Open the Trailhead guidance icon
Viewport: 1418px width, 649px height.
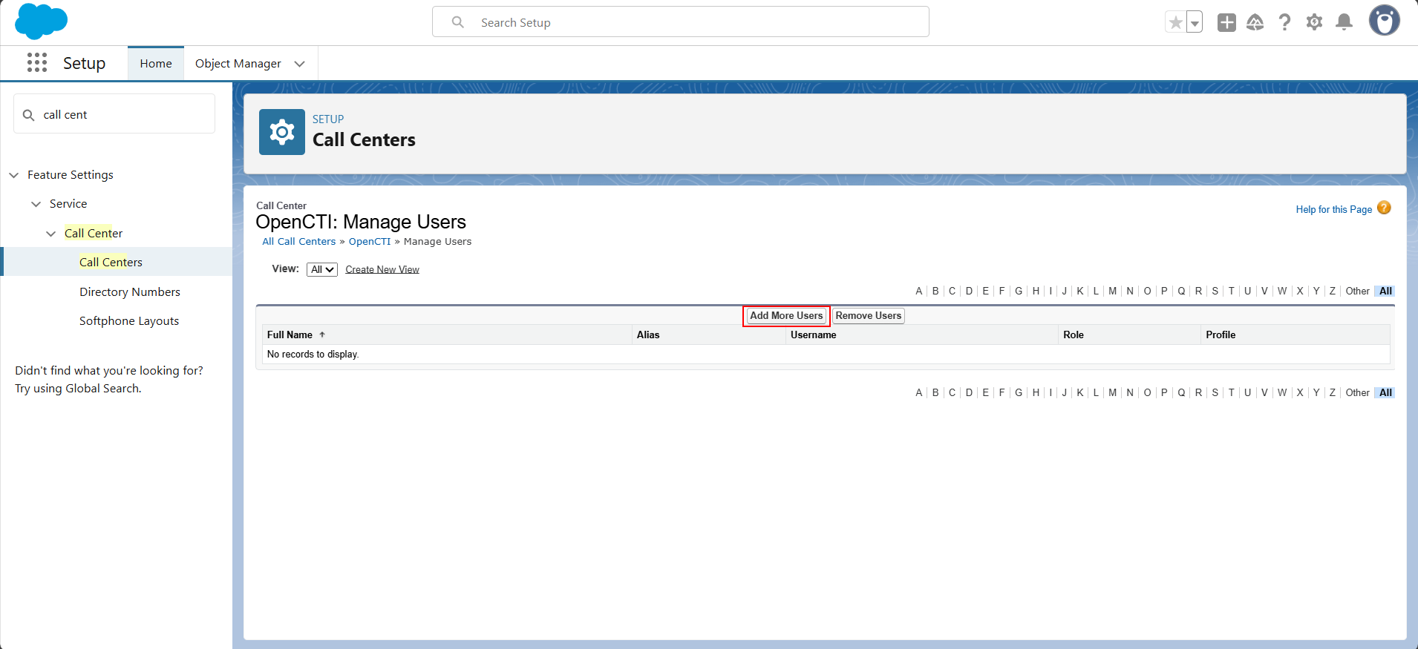click(x=1255, y=22)
